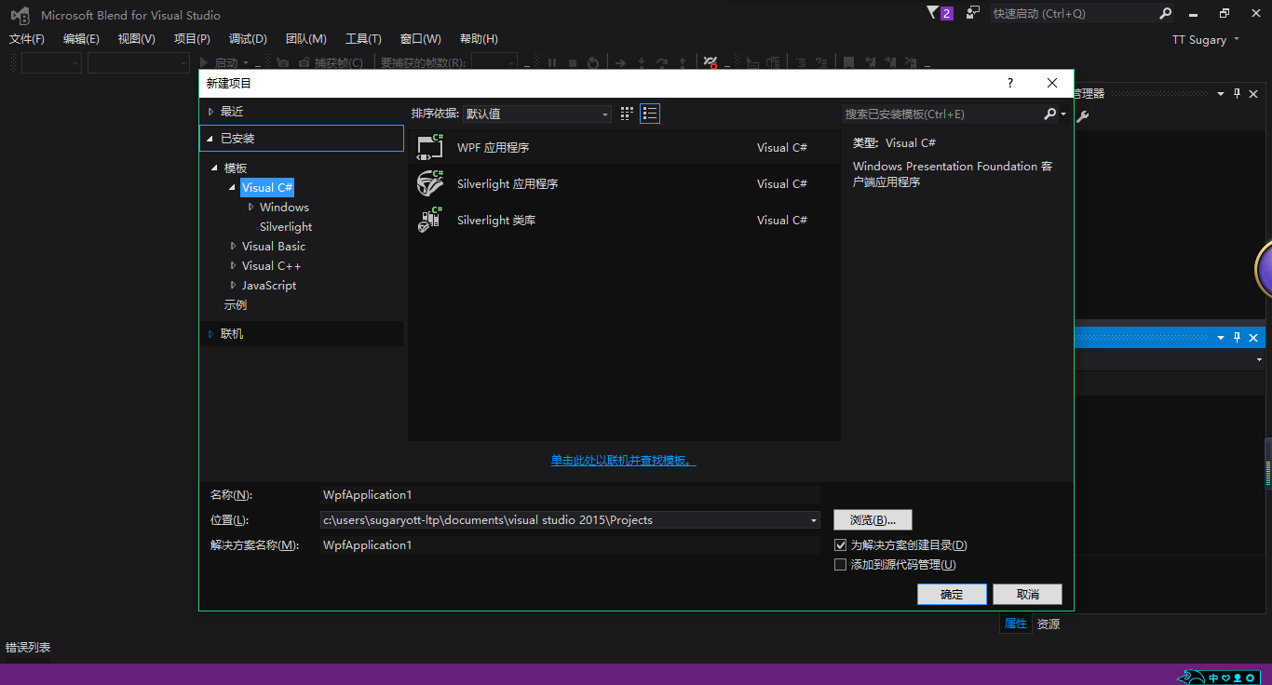Open the 位置 path dropdown arrow
The image size is (1272, 685).
tap(814, 520)
